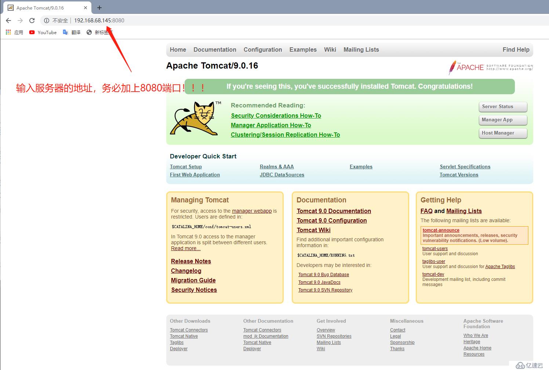Open JDBC DataSources link

[x=282, y=175]
